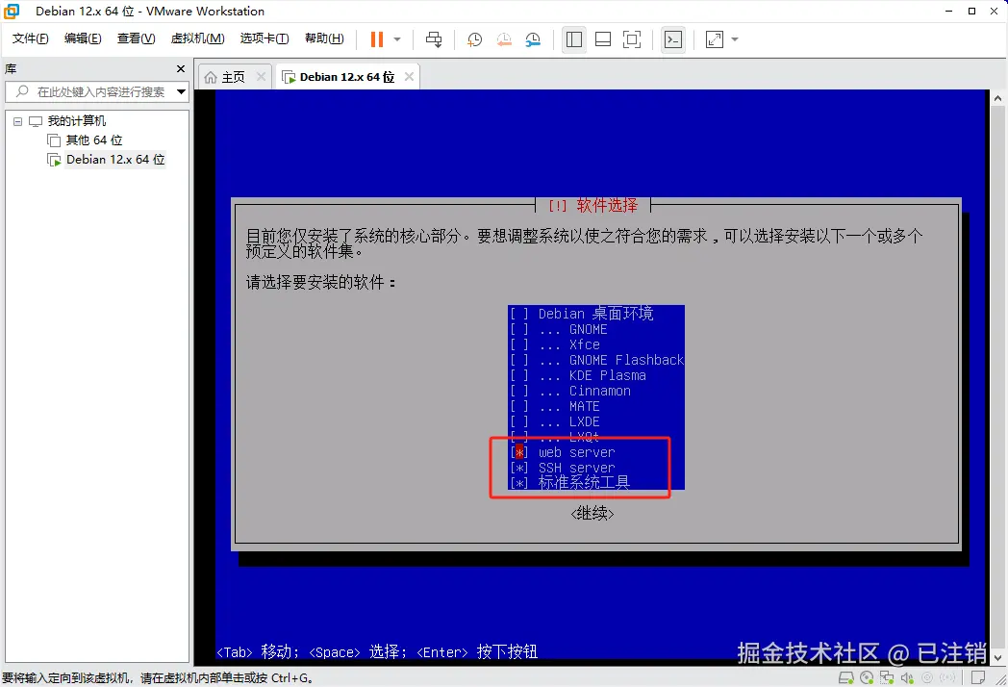Click the hard disk device icon in status bar

pyautogui.click(x=845, y=676)
